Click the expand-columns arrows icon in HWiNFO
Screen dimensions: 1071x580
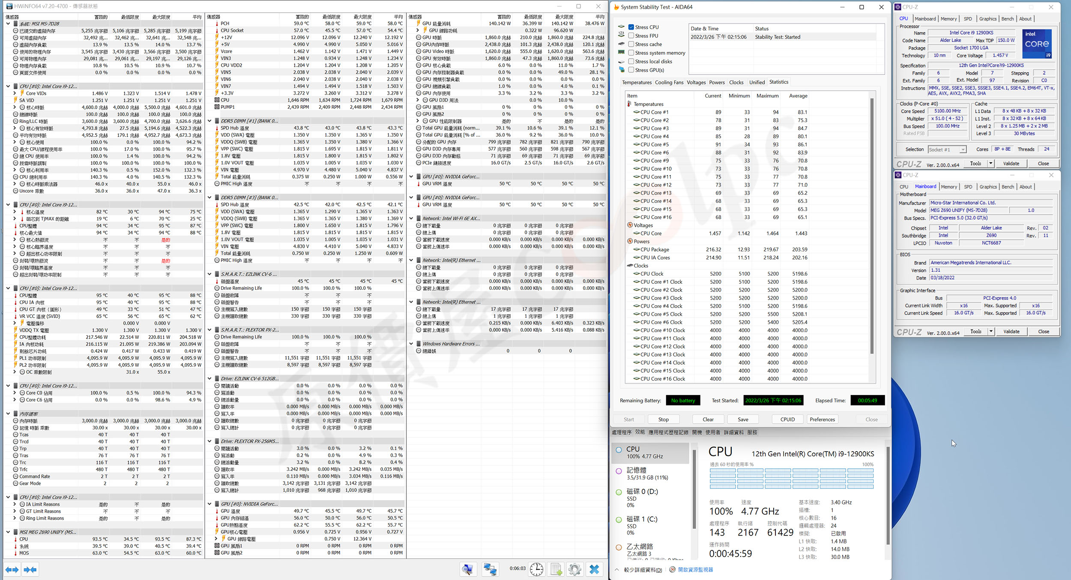click(12, 570)
